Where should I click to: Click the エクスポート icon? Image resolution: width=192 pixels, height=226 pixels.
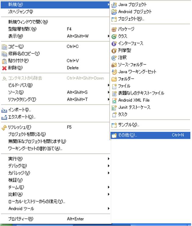point(4,117)
